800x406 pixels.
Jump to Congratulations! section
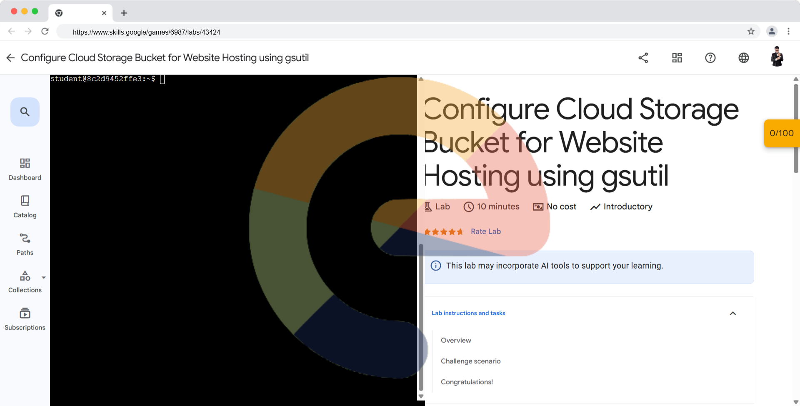(x=467, y=382)
